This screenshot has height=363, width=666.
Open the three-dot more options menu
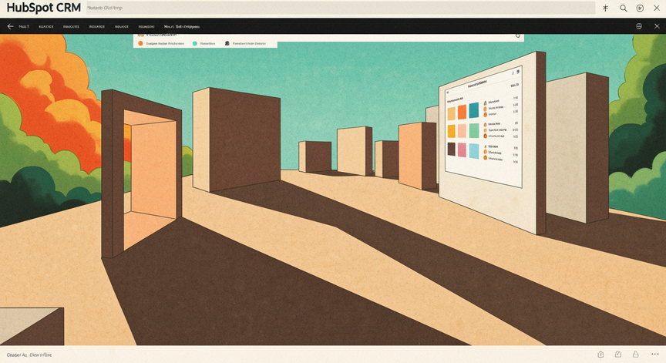(655, 354)
